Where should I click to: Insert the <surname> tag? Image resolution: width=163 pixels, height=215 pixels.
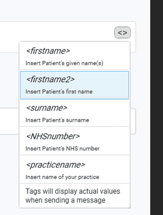75,113
